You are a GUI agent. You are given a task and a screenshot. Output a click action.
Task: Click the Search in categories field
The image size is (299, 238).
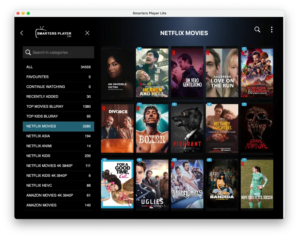coord(58,52)
